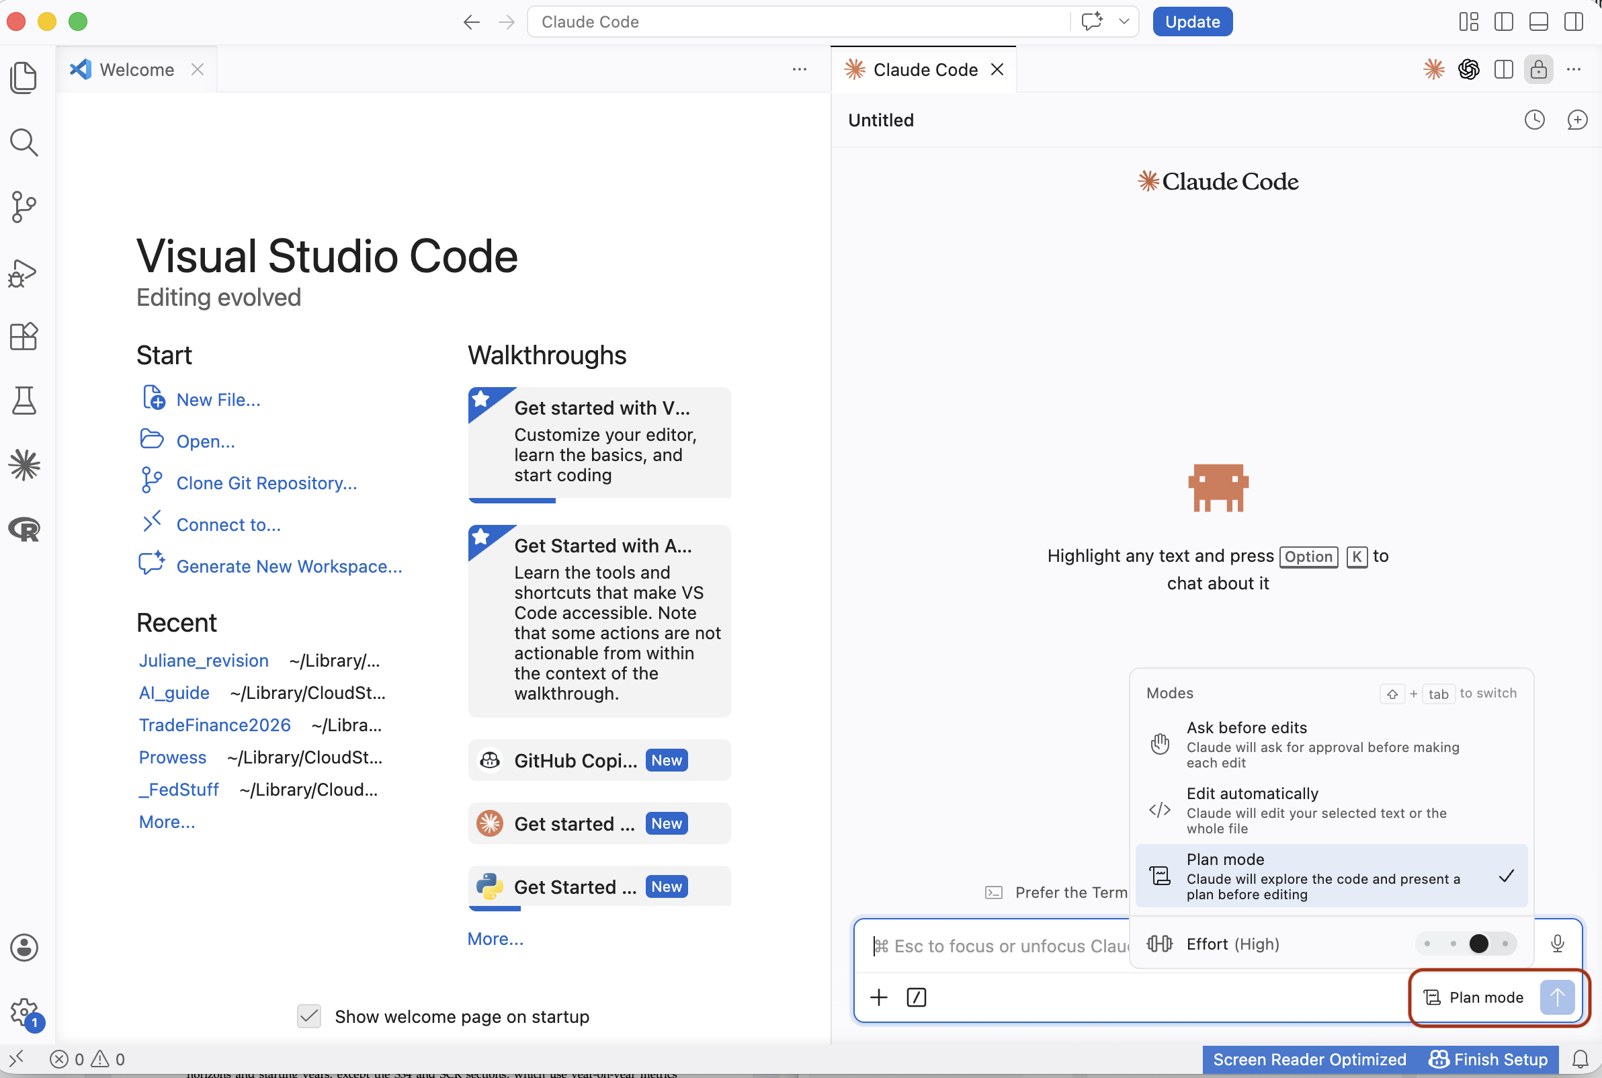Click the Open... link
This screenshot has width=1602, height=1078.
pyautogui.click(x=206, y=442)
